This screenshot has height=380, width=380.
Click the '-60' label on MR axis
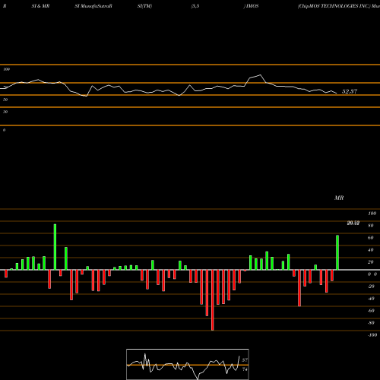pyautogui.click(x=371, y=311)
